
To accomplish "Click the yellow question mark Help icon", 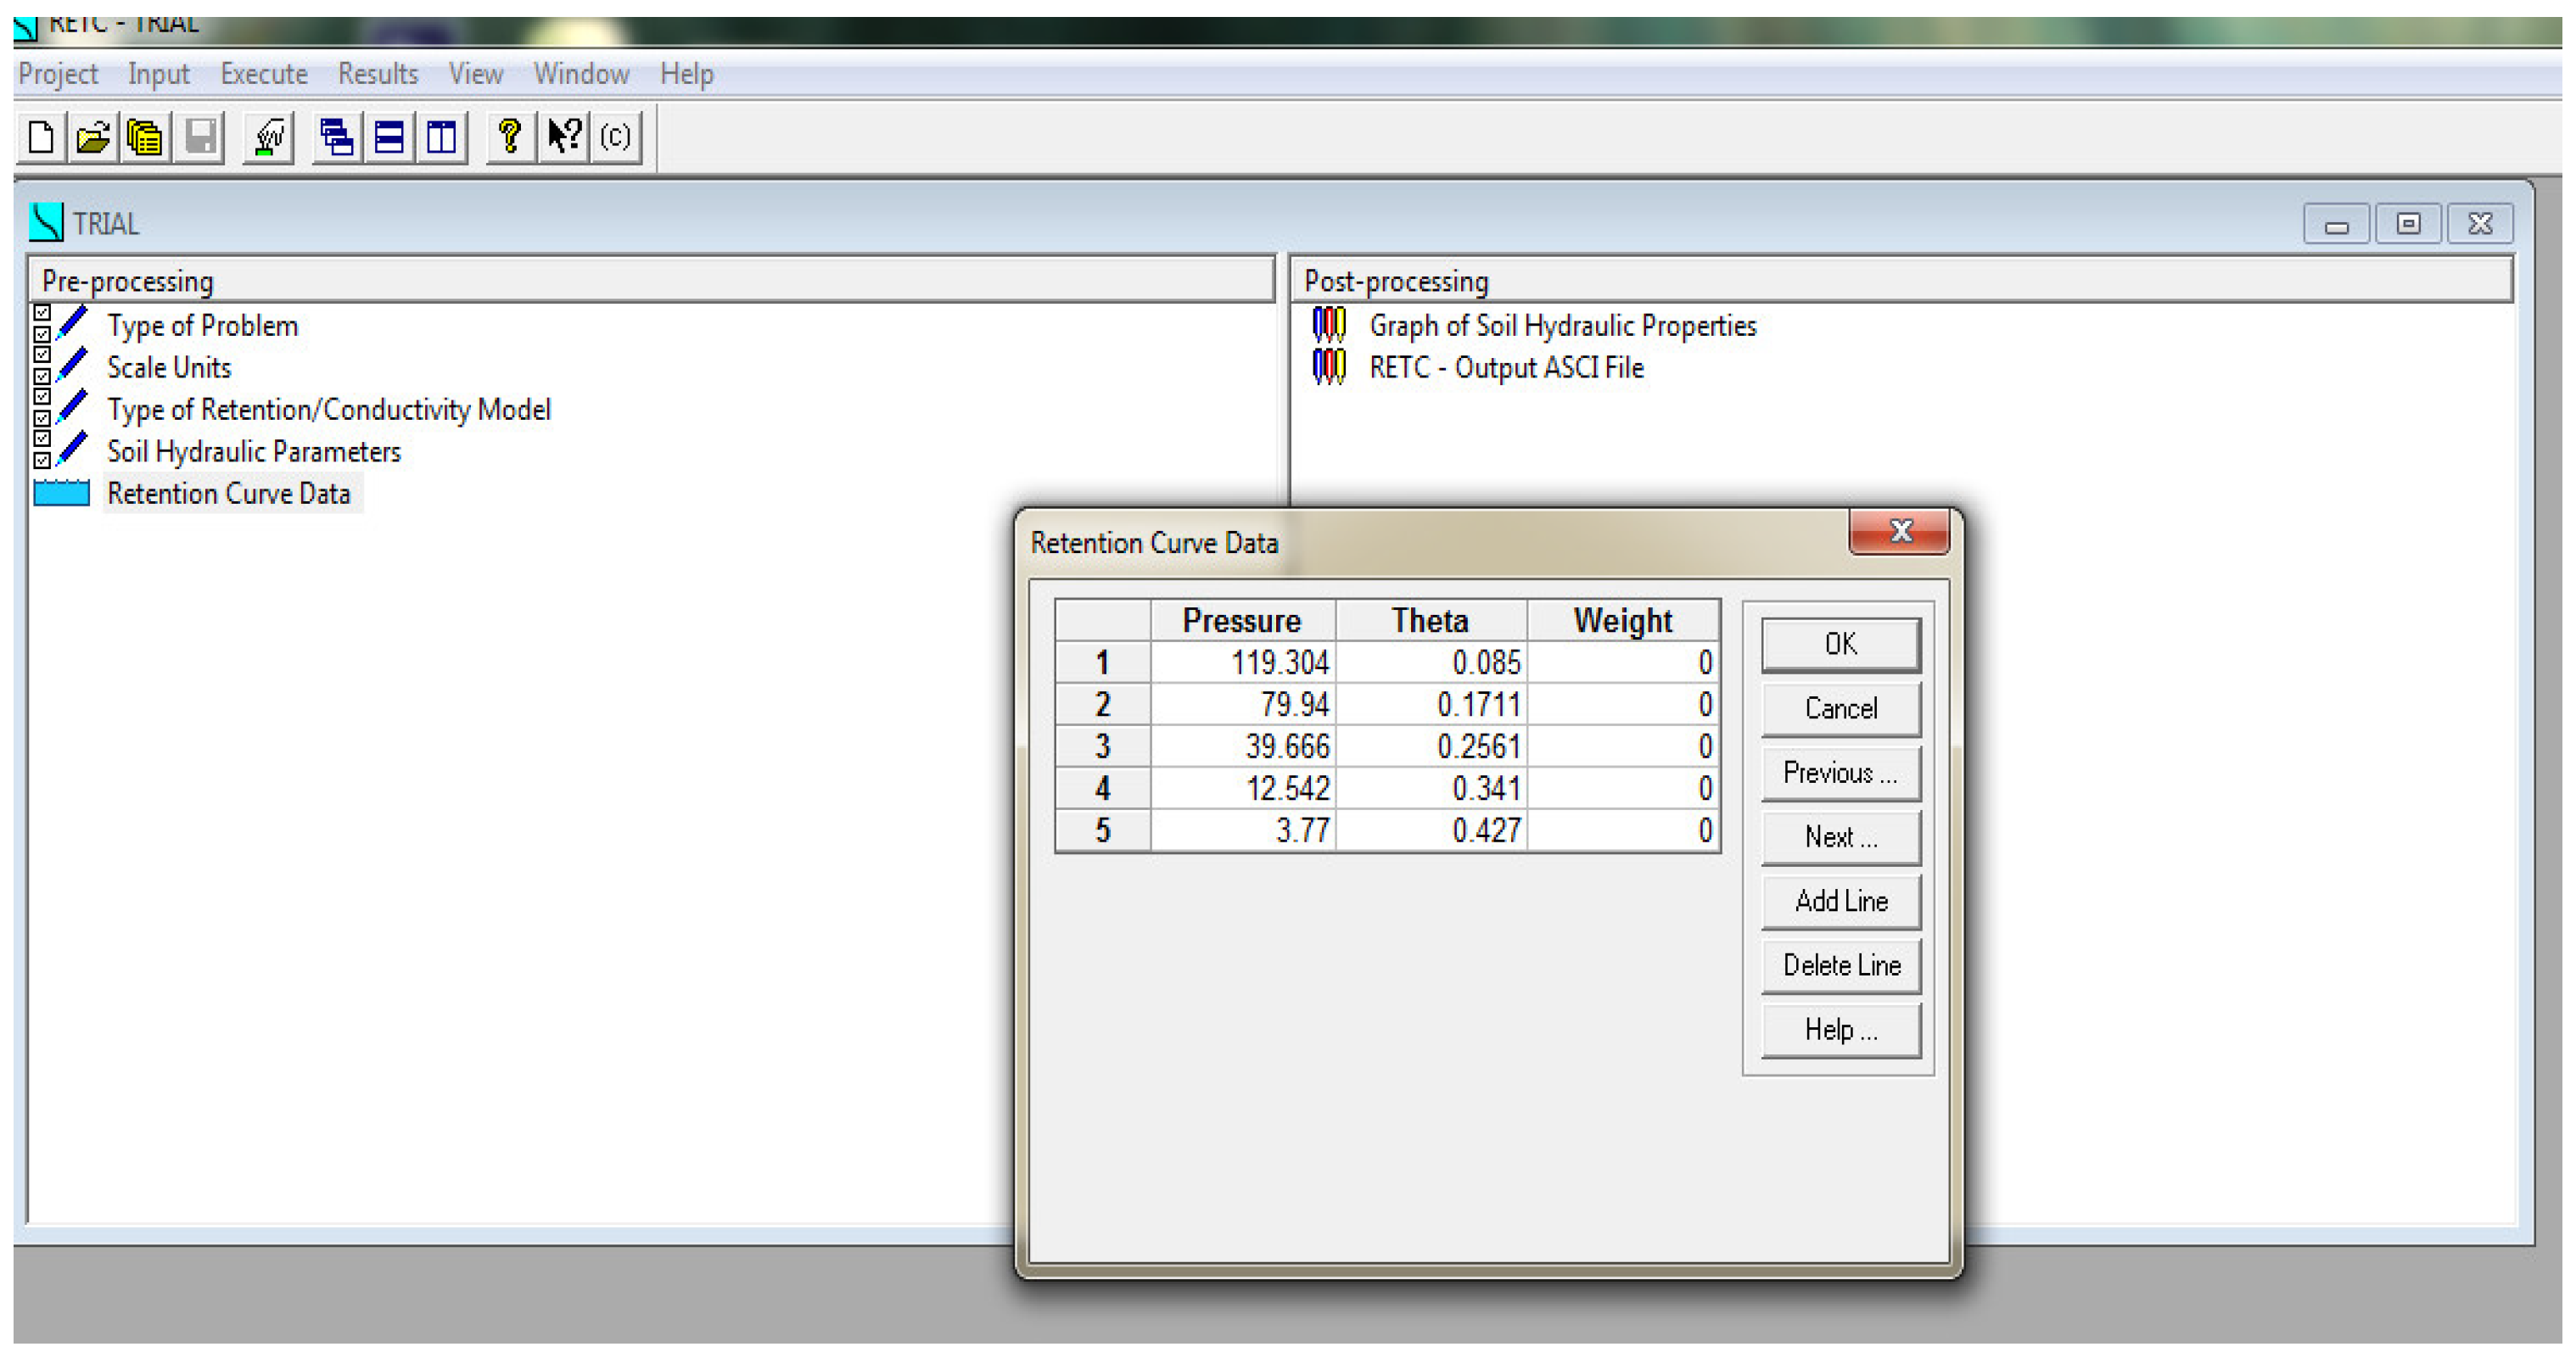I will coord(510,137).
